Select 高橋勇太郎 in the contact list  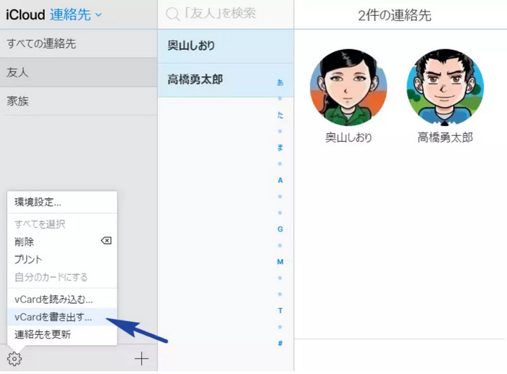coord(195,80)
